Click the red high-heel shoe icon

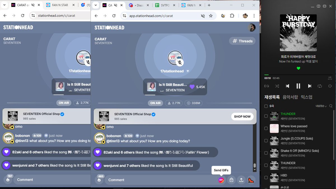click(x=251, y=180)
